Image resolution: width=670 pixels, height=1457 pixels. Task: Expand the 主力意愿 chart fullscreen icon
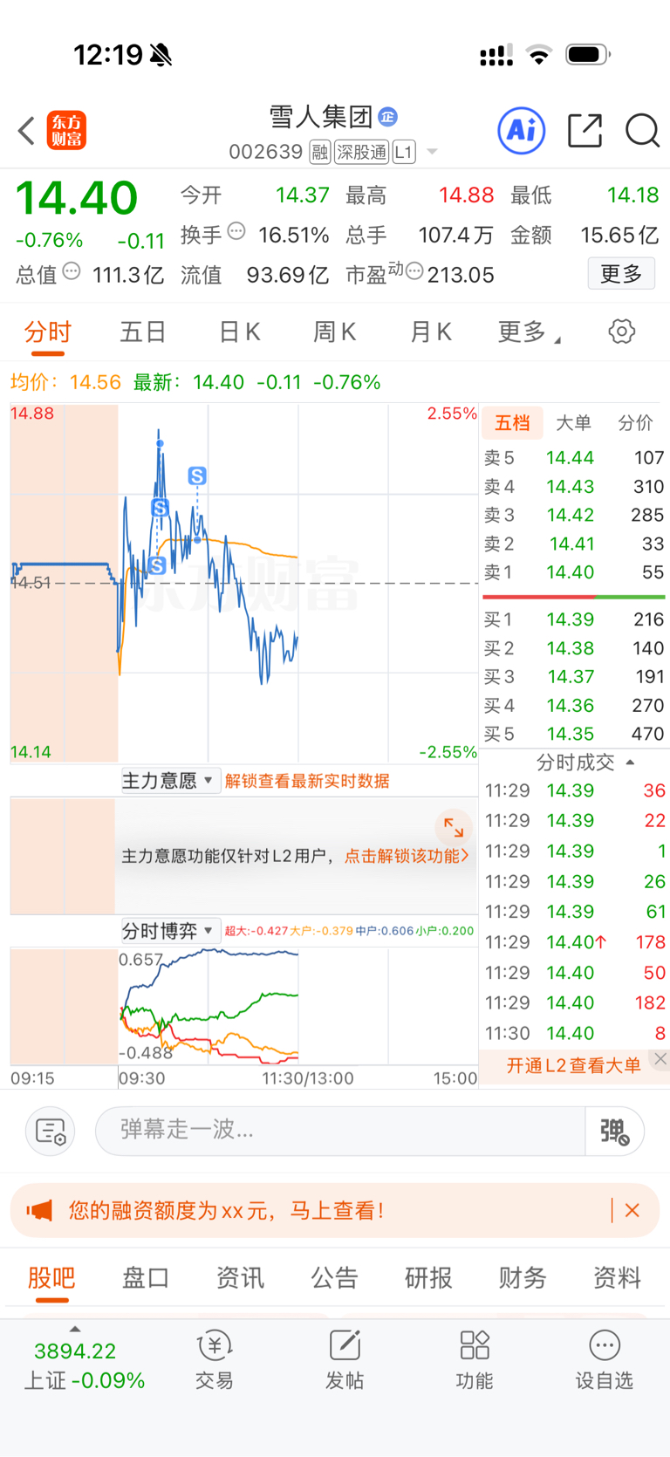point(454,827)
